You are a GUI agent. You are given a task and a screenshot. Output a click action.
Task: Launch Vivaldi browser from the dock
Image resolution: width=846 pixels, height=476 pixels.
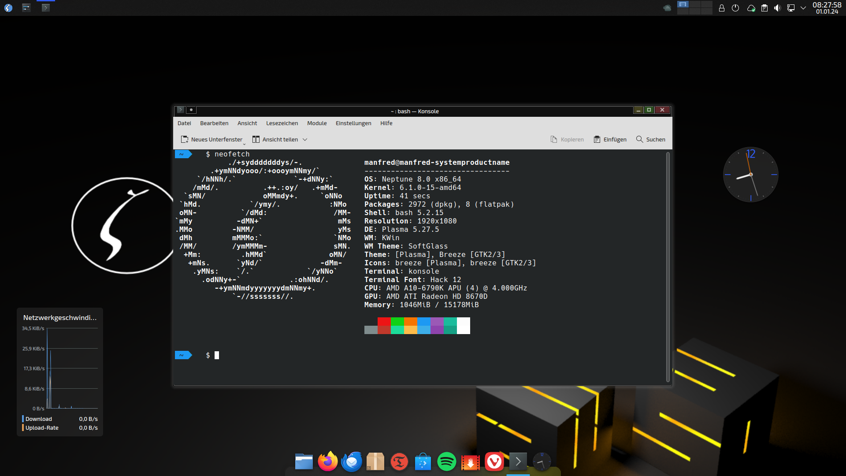click(x=494, y=462)
